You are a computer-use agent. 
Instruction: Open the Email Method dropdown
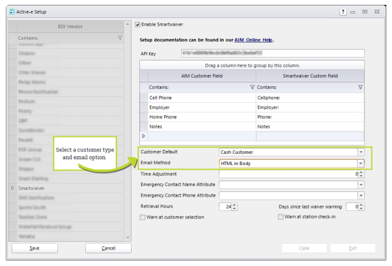(360, 163)
